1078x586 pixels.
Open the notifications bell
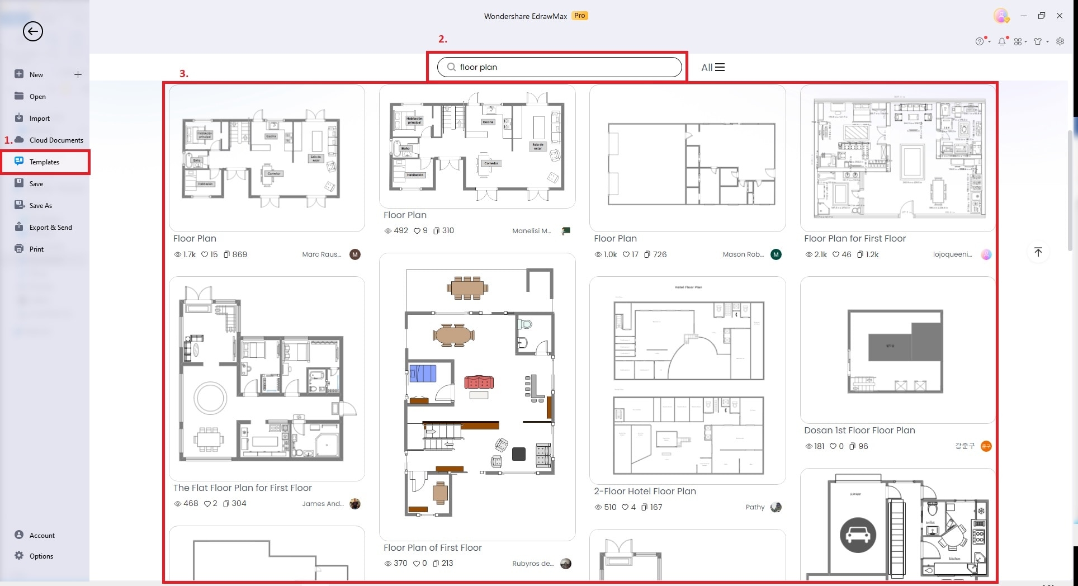pos(1002,41)
